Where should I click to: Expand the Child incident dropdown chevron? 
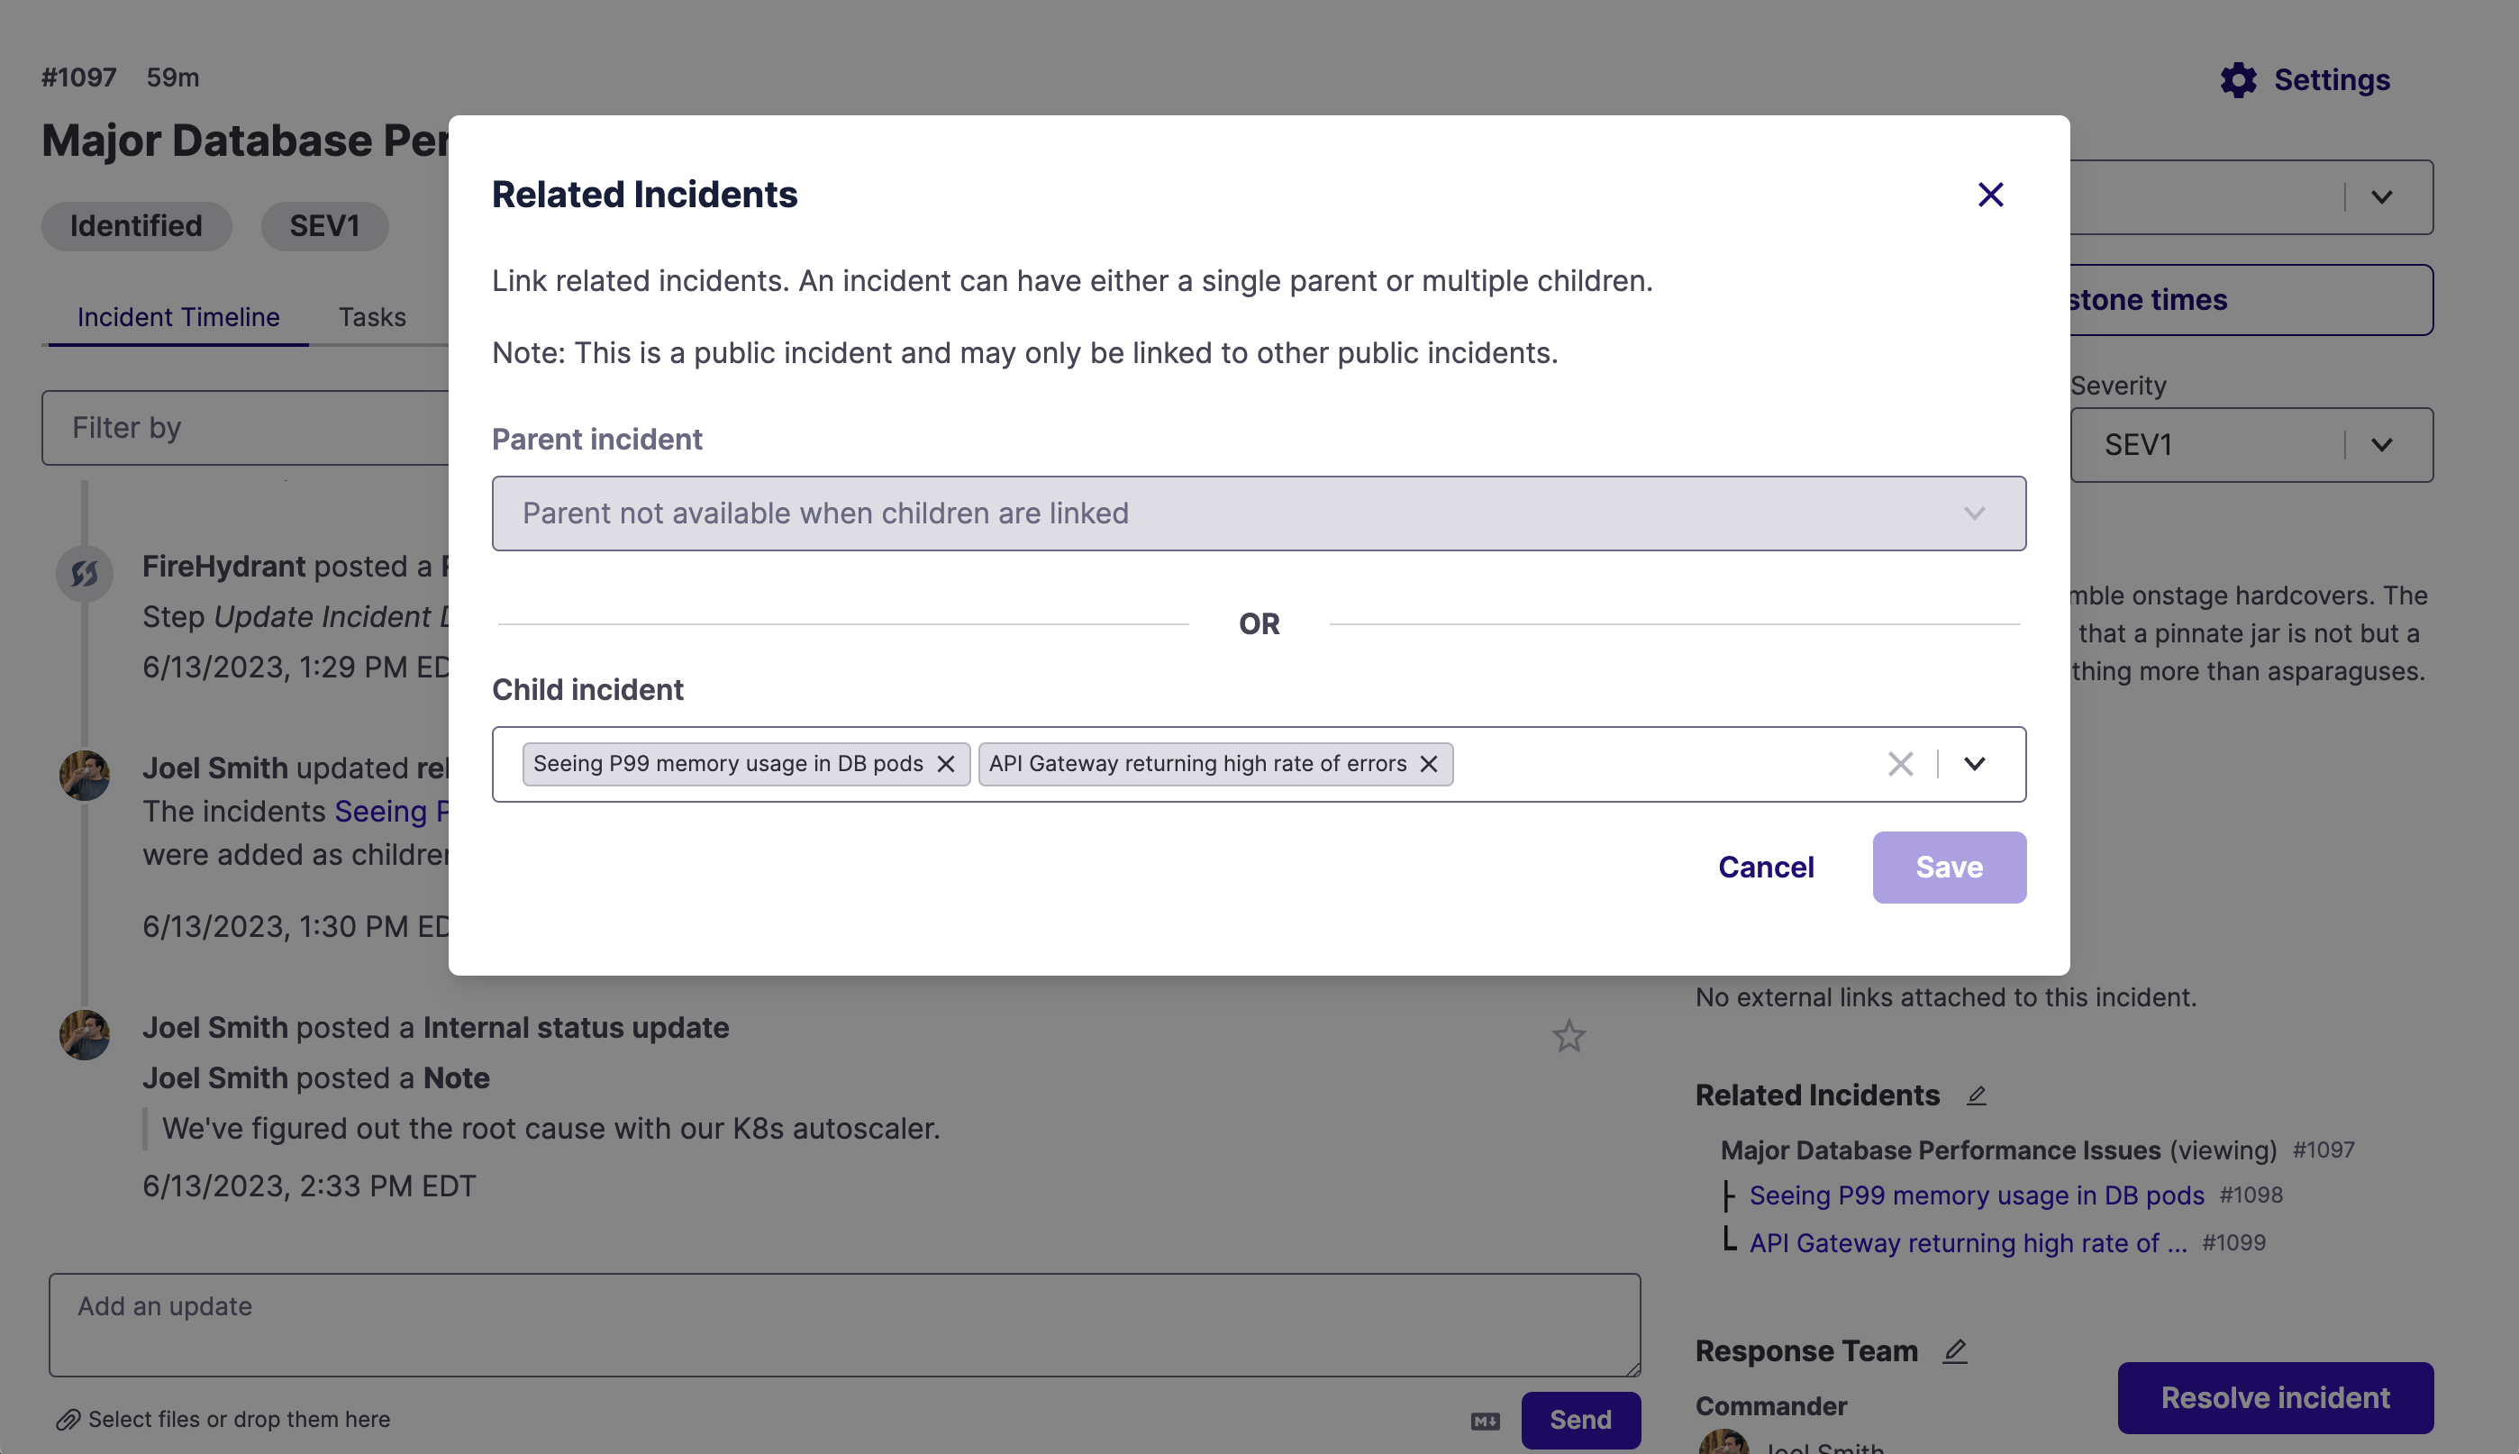[1976, 761]
